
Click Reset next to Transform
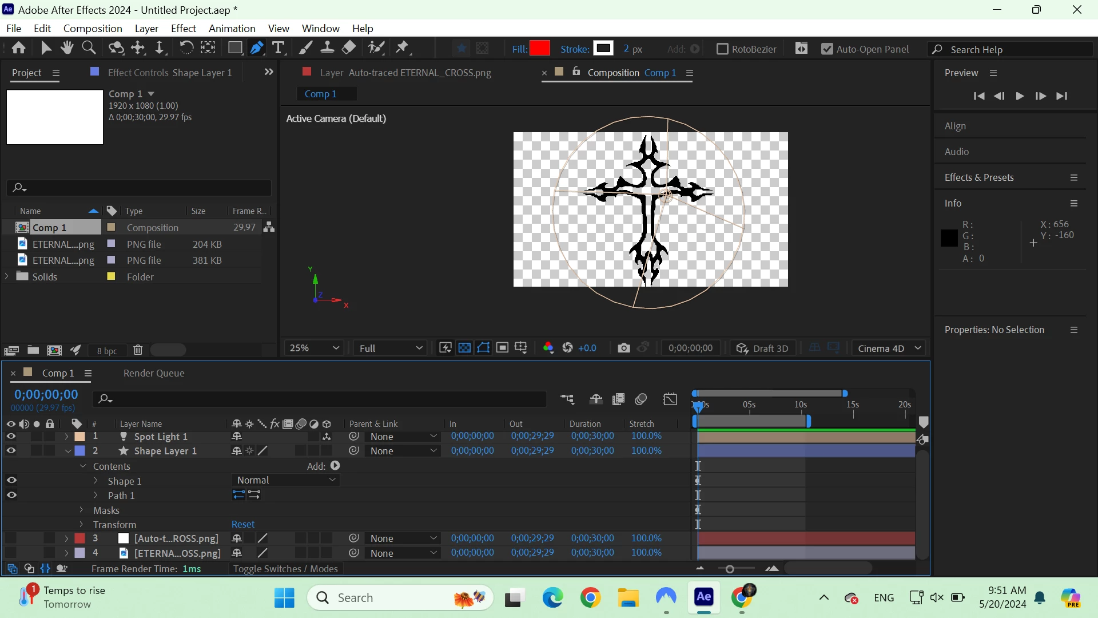click(243, 524)
